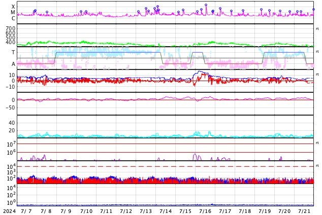Click the dashed red 10^4 threshold line
Viewport: 322px width, 215px height.
point(165,166)
